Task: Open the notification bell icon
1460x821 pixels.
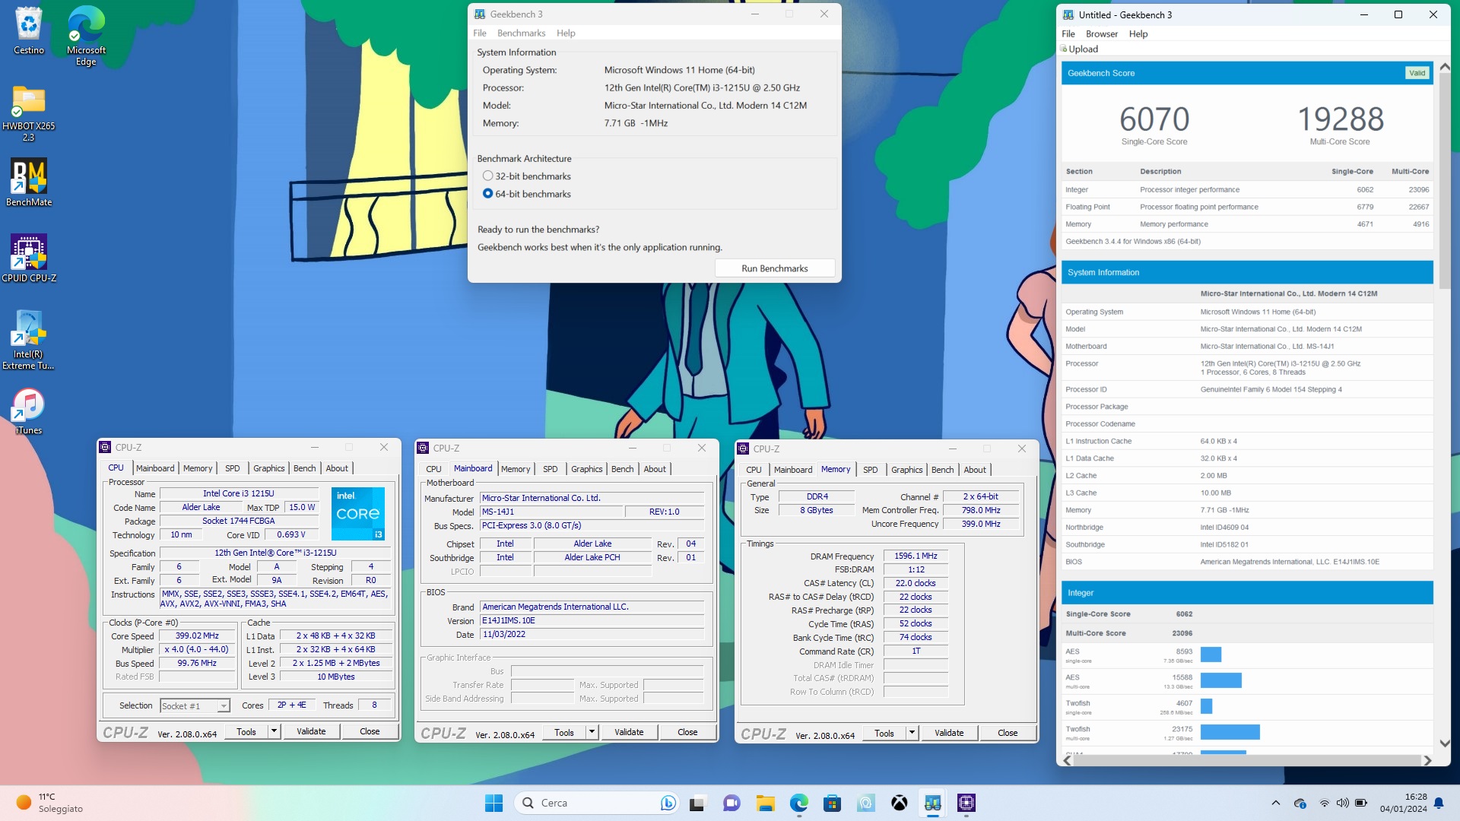Action: pos(1439,803)
